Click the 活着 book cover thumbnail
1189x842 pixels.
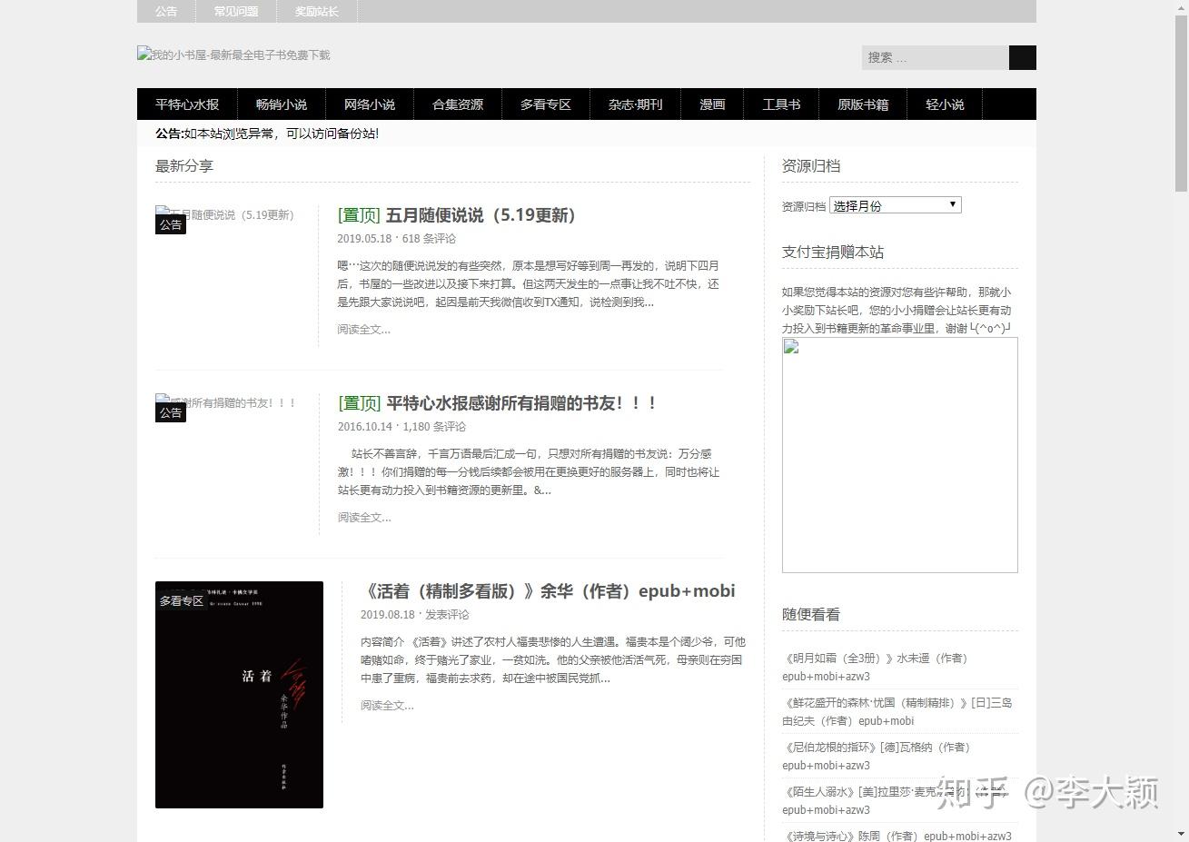point(239,695)
